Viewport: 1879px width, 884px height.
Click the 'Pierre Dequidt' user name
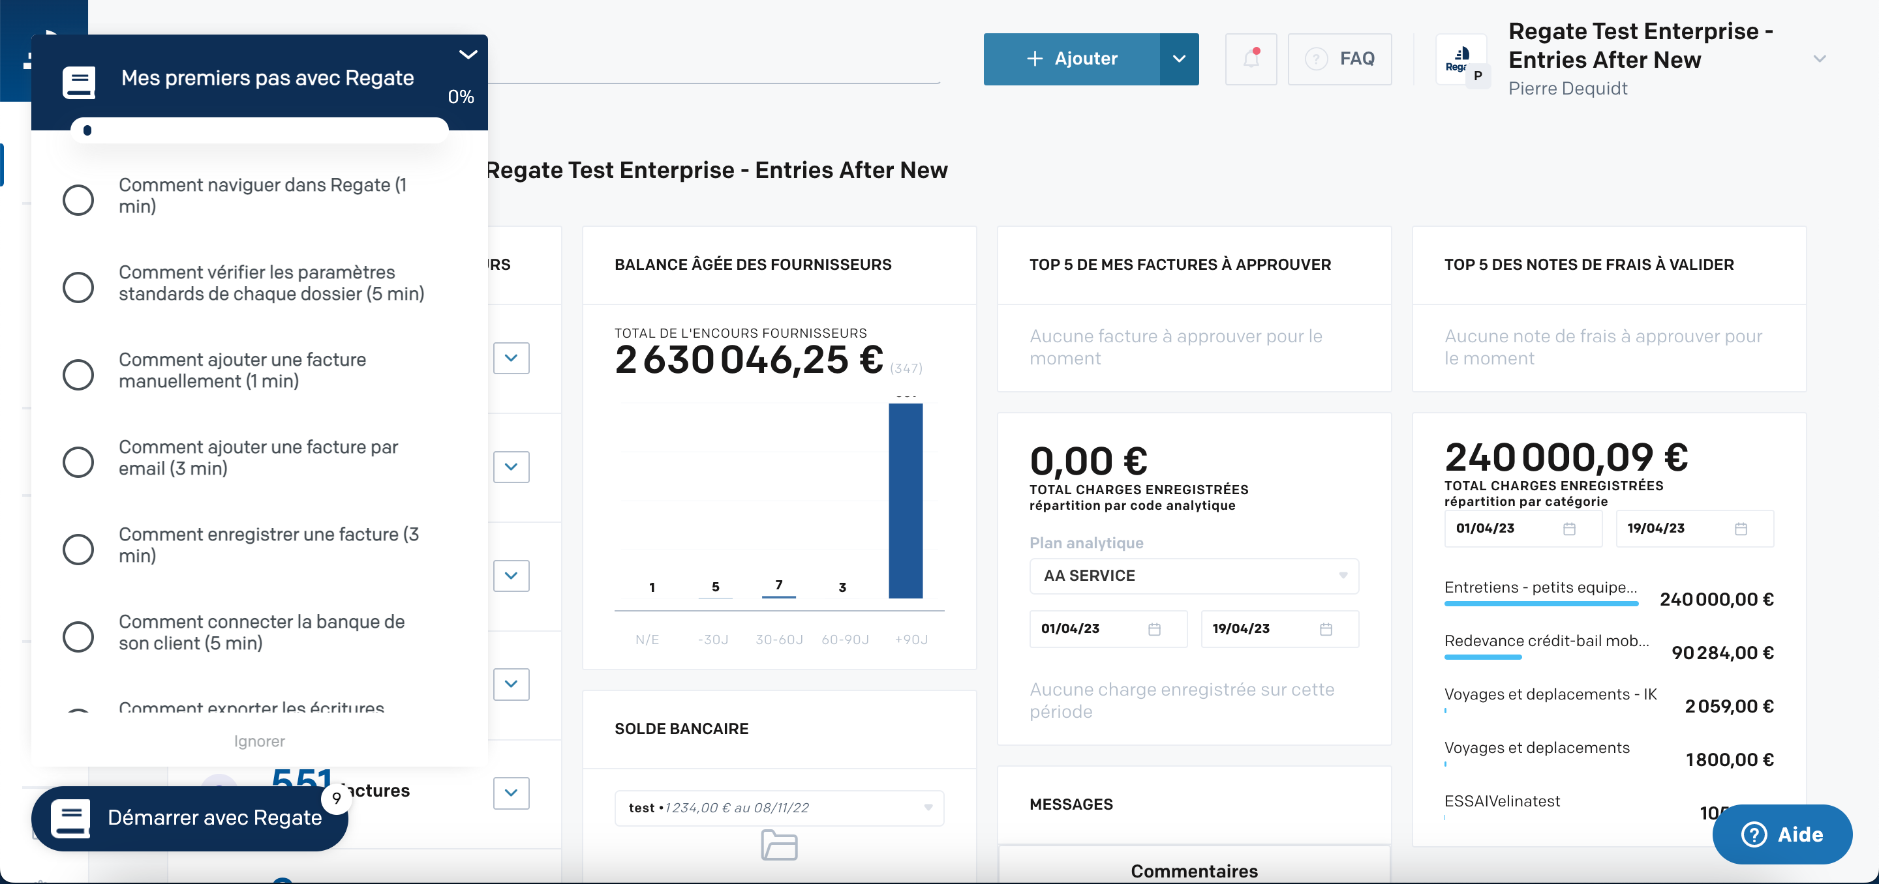tap(1568, 88)
